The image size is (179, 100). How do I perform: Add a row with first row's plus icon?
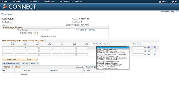point(149,47)
